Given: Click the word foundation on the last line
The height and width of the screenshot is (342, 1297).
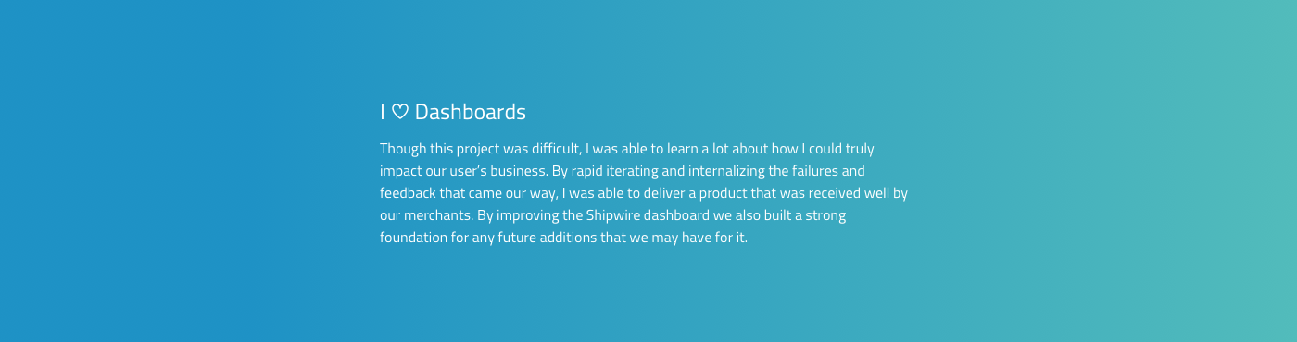Looking at the screenshot, I should click(413, 238).
